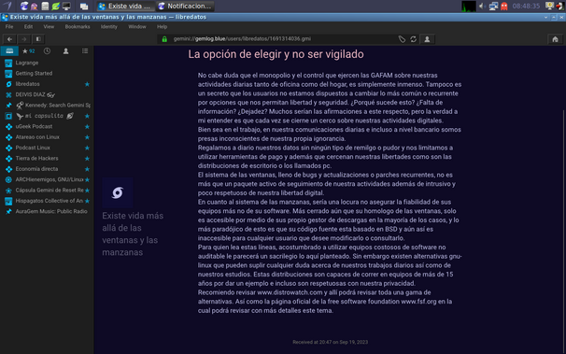This screenshot has width=566, height=354.
Task: Open the DEIVIS DIAZ bookmark
Action: (x=47, y=94)
